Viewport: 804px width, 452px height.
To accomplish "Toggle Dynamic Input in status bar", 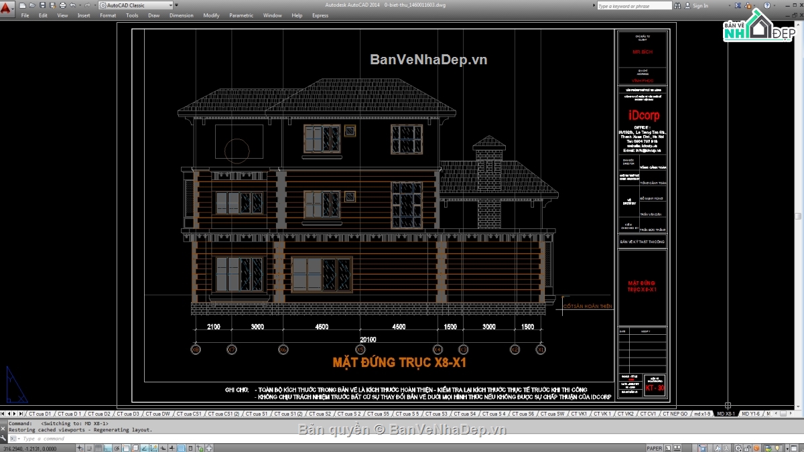I will coord(163,448).
